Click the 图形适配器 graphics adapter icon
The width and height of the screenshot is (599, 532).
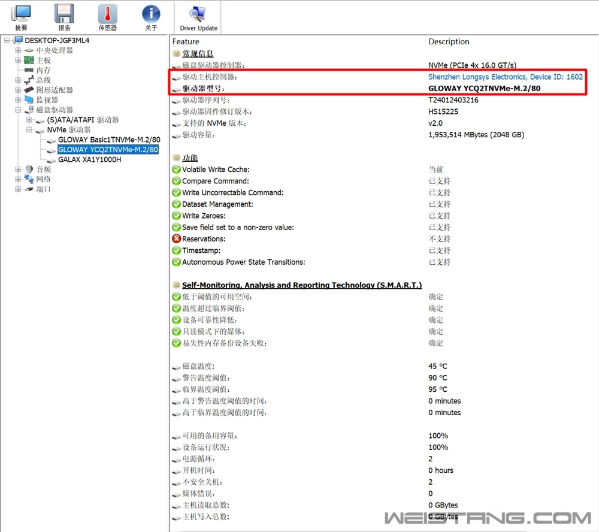[29, 90]
